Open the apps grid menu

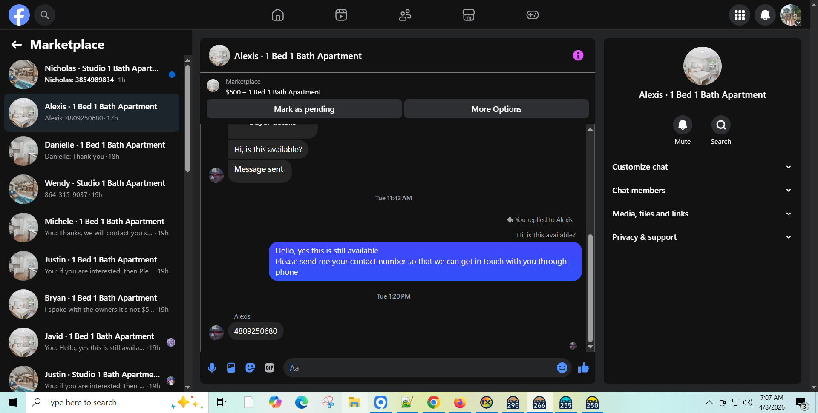click(740, 15)
